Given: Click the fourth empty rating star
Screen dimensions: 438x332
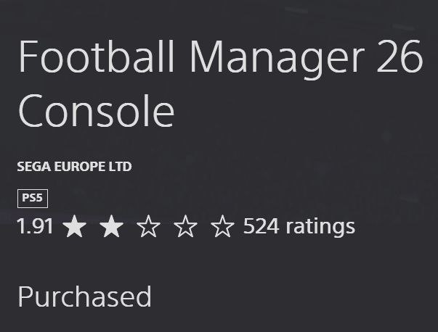Looking at the screenshot, I should coord(185,227).
